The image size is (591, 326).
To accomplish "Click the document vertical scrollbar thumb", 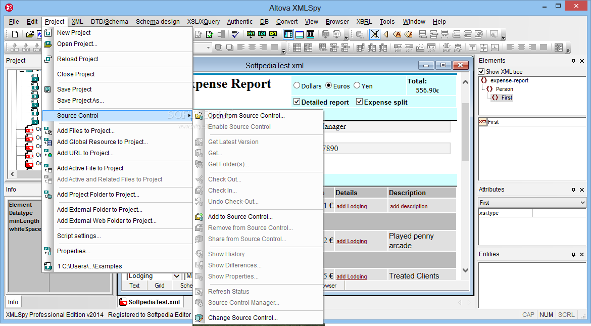I will coord(466,132).
